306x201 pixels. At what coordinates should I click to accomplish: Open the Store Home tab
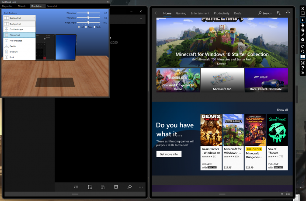(167, 13)
